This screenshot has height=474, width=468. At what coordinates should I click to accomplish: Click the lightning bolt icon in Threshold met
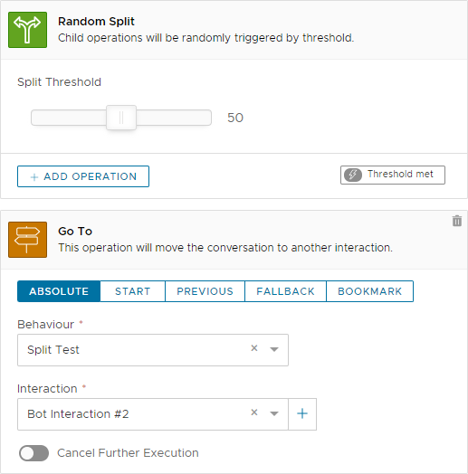click(x=353, y=175)
